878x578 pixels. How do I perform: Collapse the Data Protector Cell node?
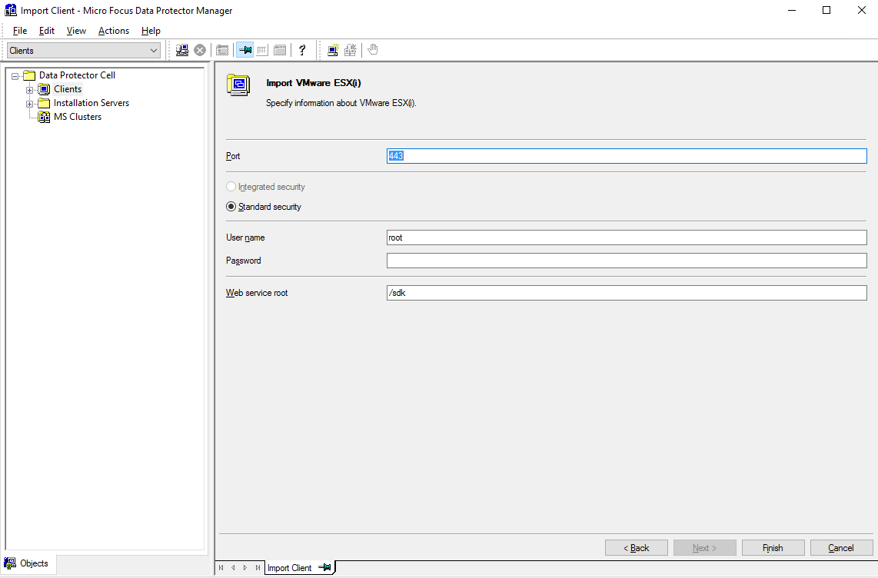[15, 75]
